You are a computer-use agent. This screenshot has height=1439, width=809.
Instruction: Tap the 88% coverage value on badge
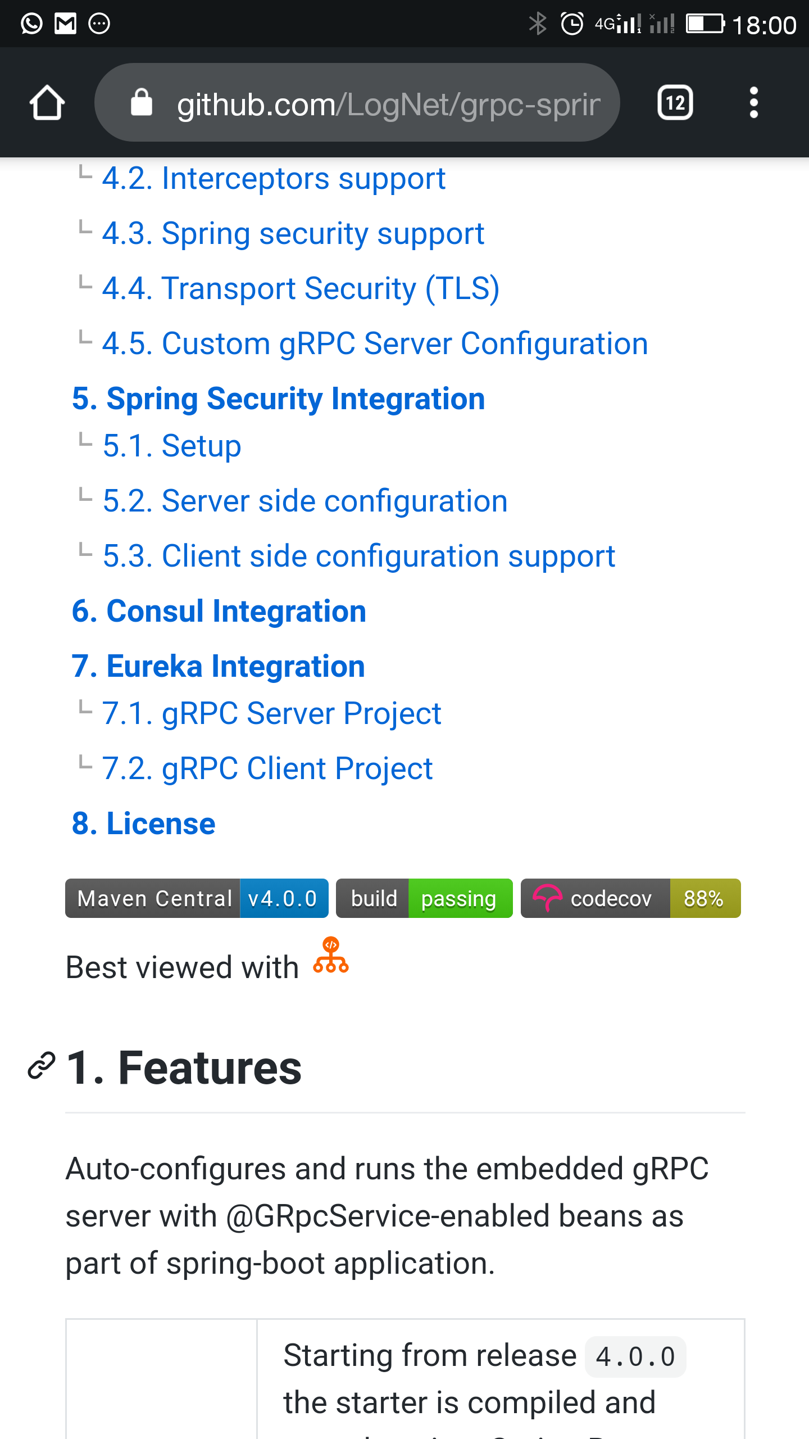click(705, 898)
